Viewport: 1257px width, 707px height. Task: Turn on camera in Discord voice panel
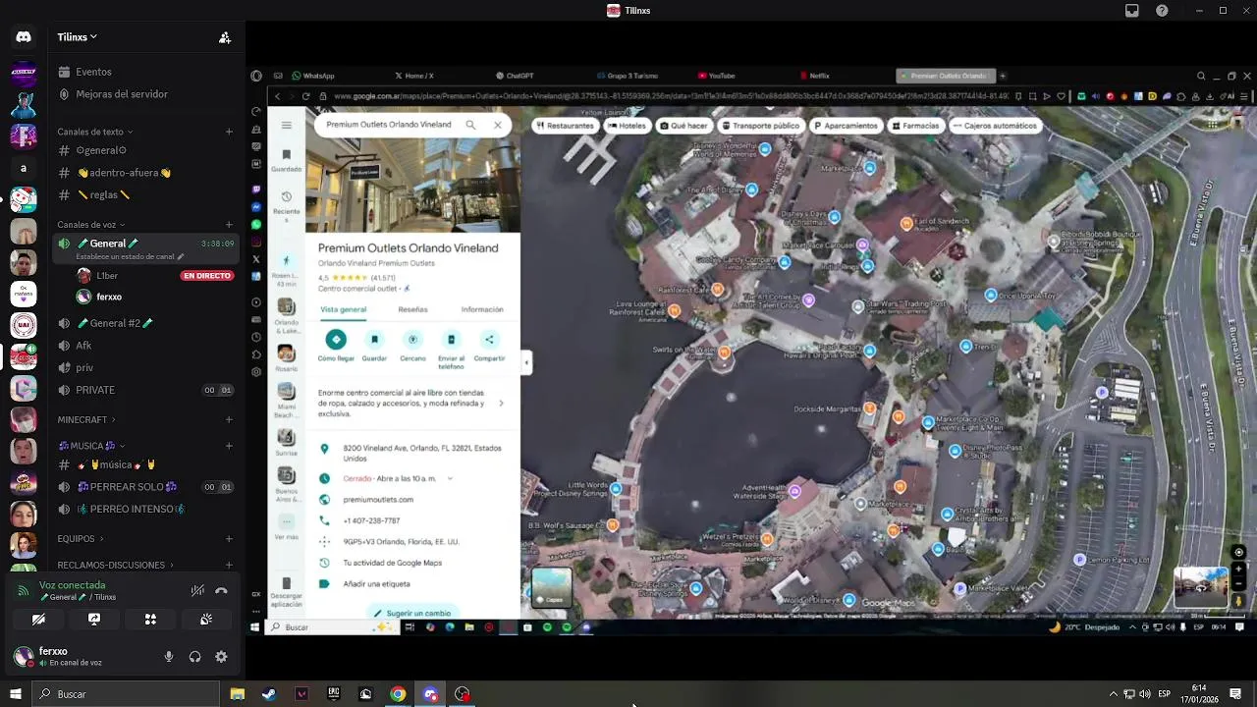pos(38,620)
